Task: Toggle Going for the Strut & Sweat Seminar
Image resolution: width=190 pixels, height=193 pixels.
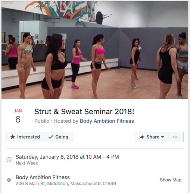Action: [x=58, y=137]
